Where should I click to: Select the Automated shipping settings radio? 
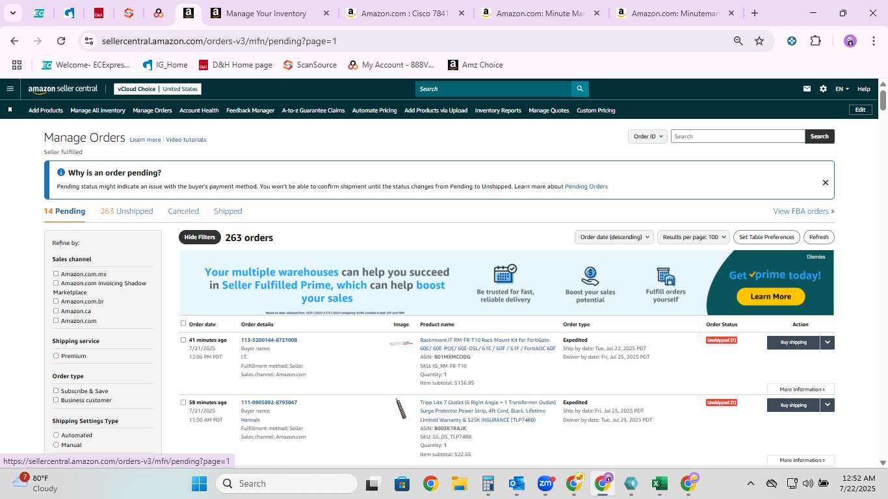(x=56, y=435)
